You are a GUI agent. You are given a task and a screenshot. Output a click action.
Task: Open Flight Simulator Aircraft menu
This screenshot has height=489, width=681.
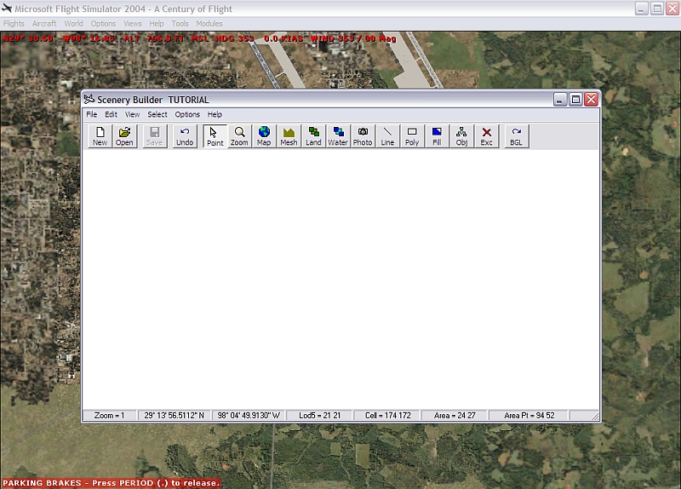tap(44, 24)
